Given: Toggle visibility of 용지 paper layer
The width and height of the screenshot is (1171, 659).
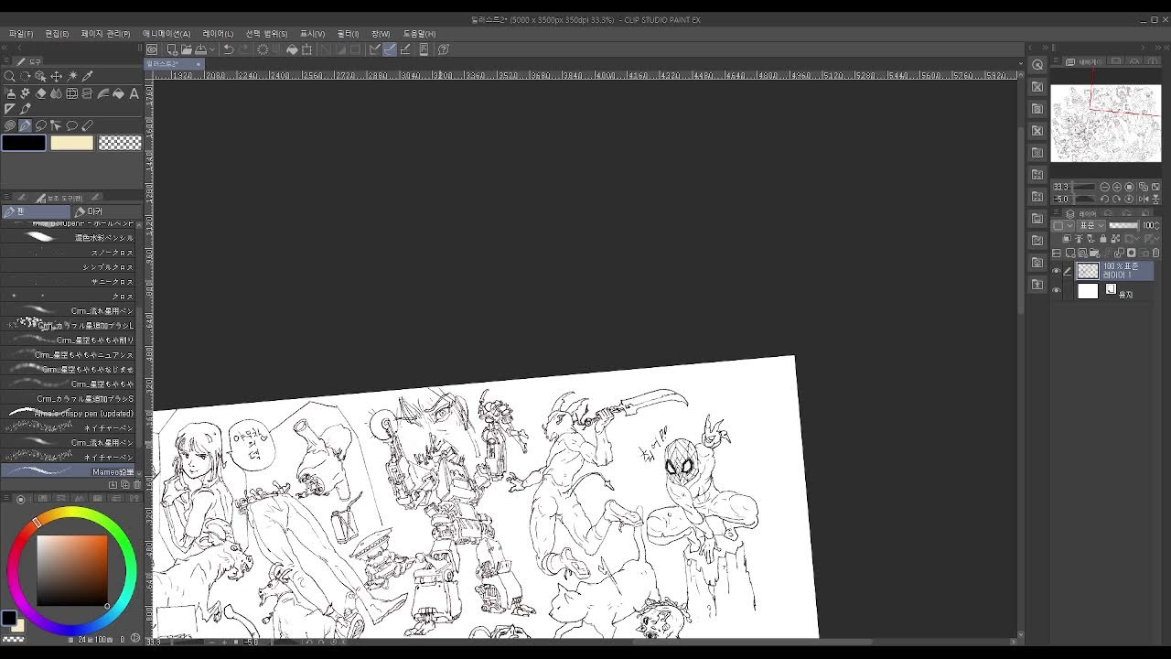Looking at the screenshot, I should (1056, 291).
